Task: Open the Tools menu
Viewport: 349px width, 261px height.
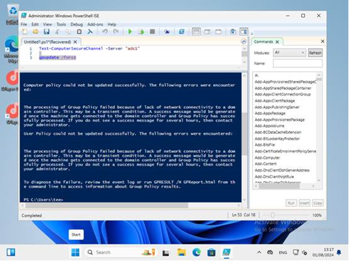Action: (x=61, y=25)
